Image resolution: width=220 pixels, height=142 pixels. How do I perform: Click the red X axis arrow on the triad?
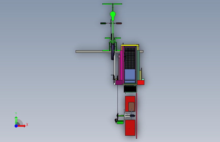pyautogui.click(x=21, y=126)
